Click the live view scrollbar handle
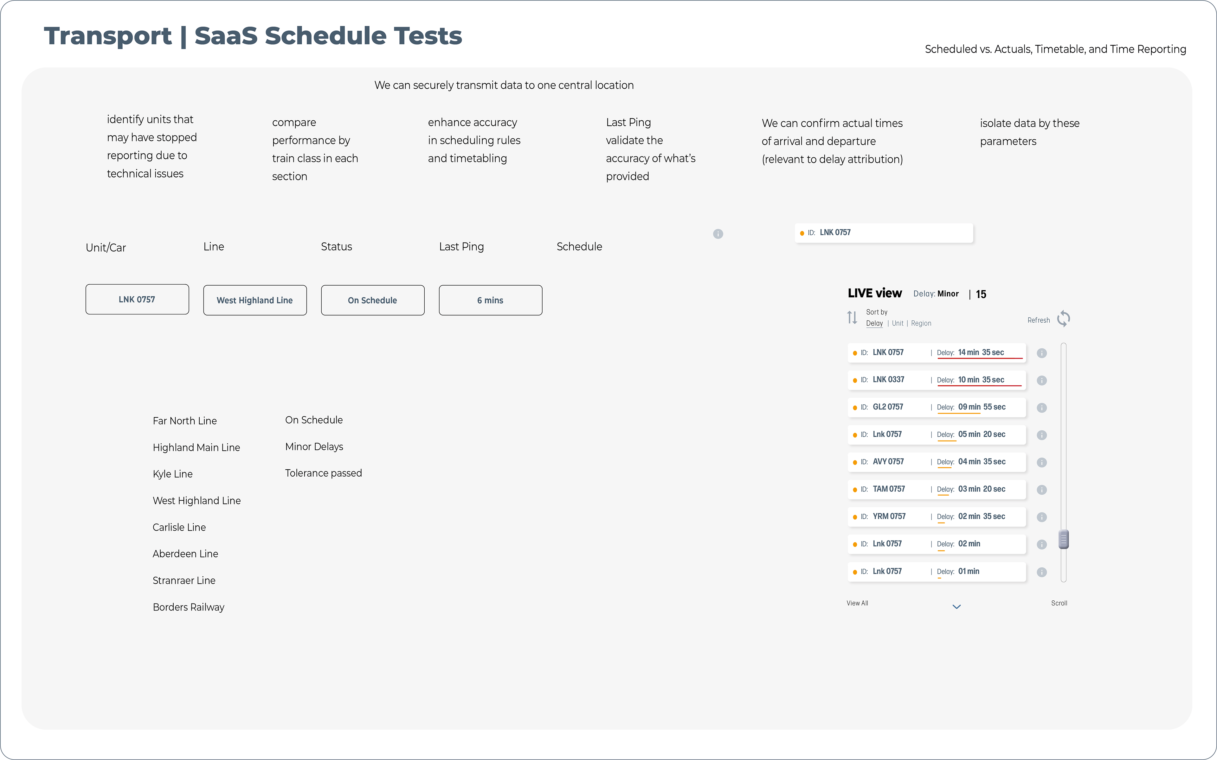 (1063, 539)
